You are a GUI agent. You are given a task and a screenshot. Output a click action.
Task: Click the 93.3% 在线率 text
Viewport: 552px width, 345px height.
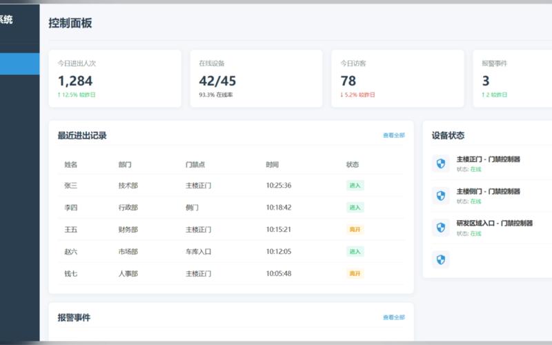[216, 95]
